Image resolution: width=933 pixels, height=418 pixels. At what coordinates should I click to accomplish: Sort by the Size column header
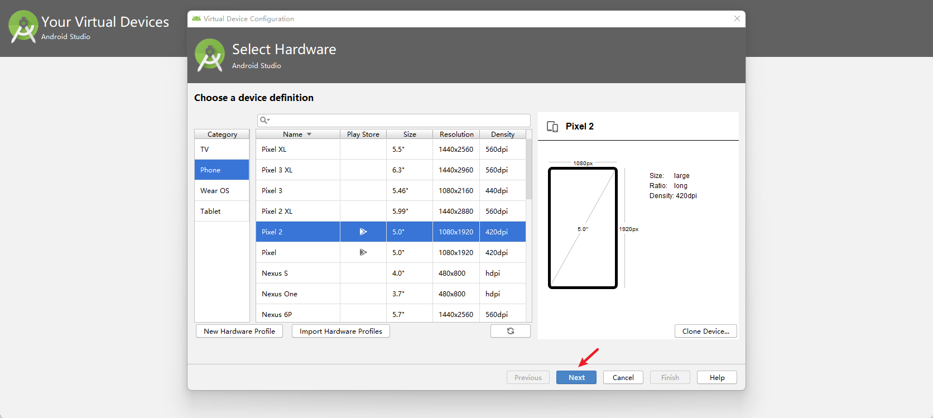tap(410, 134)
